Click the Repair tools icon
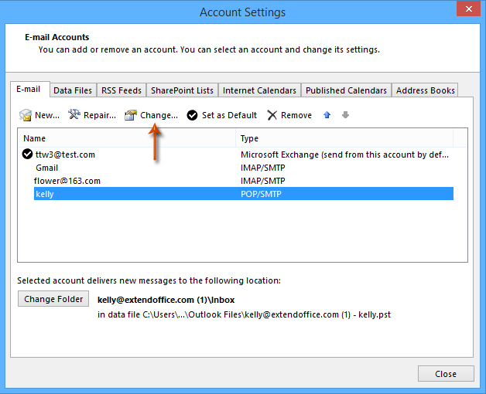 pyautogui.click(x=74, y=115)
